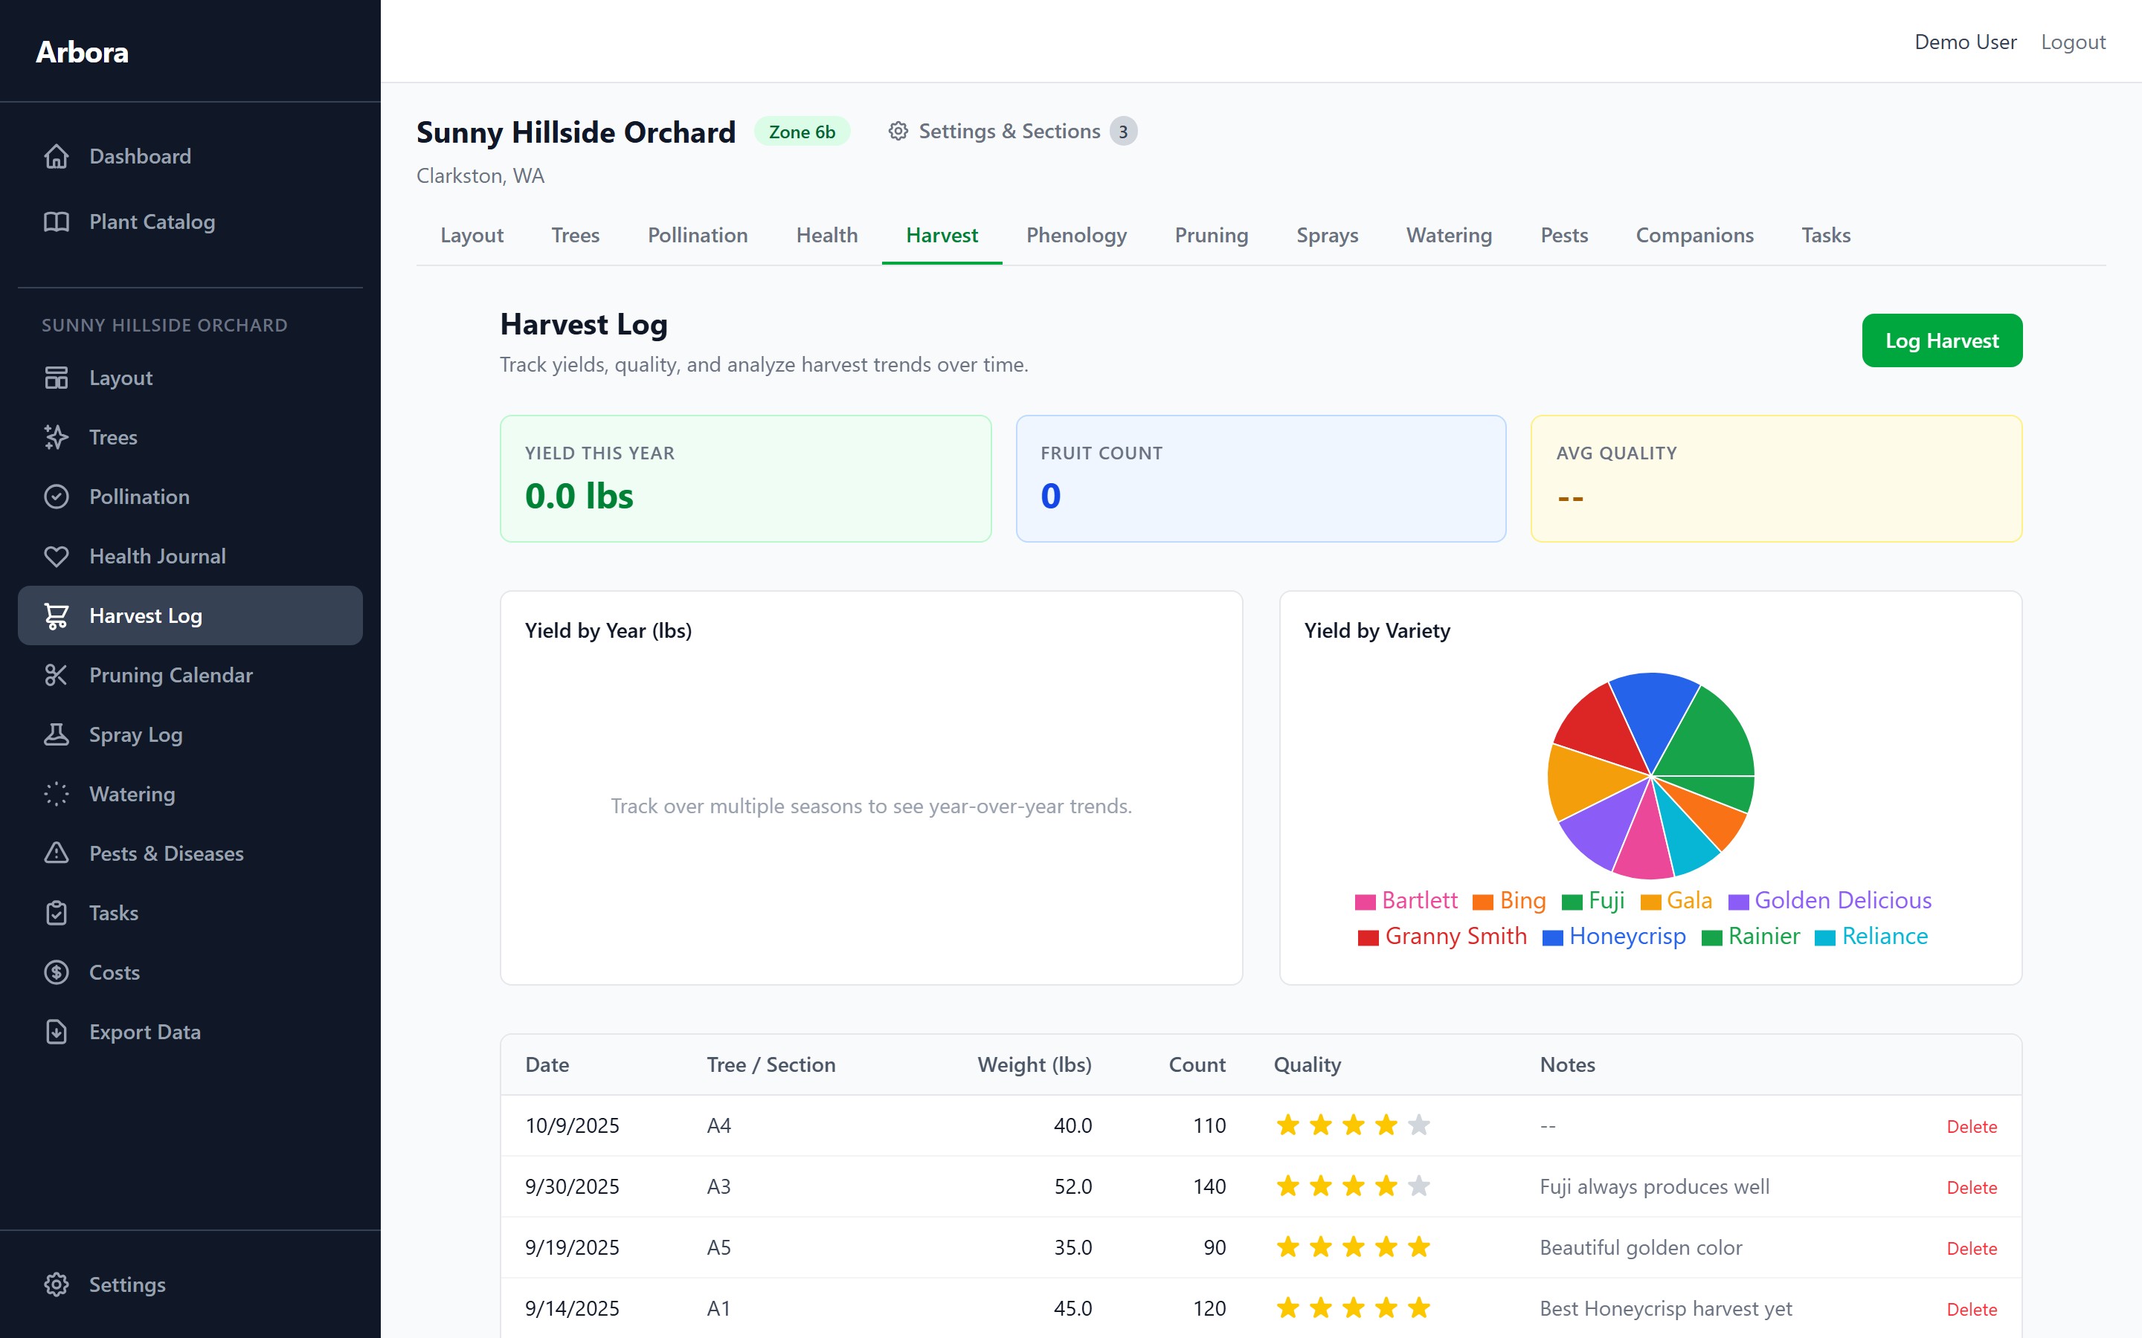The width and height of the screenshot is (2142, 1338).
Task: Click the Watering sun icon in sidebar
Action: [57, 794]
